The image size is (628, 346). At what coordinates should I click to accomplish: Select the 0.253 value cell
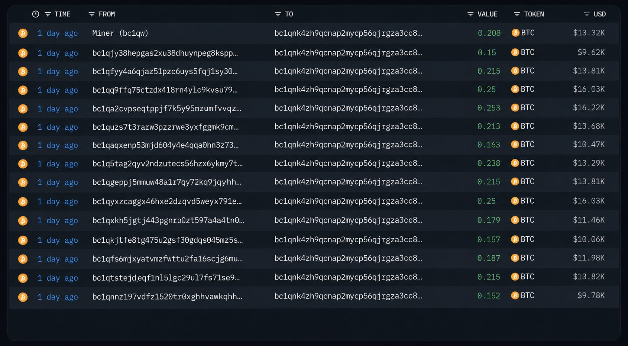point(489,108)
